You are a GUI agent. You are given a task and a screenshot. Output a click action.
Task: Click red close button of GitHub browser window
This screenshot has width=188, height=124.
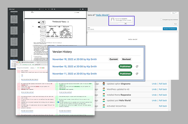pos(17,62)
